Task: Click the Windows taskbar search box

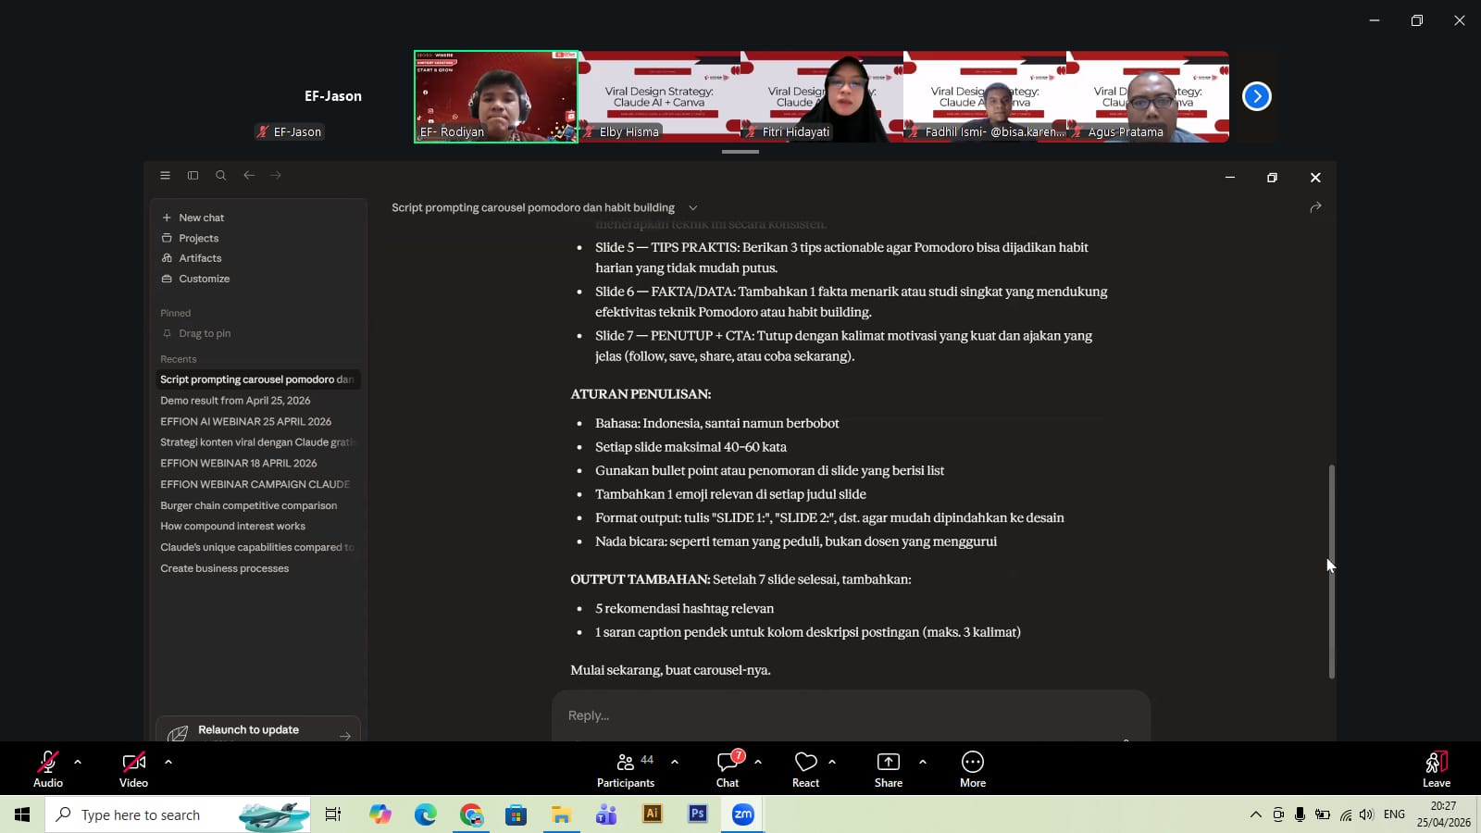Action: [178, 814]
